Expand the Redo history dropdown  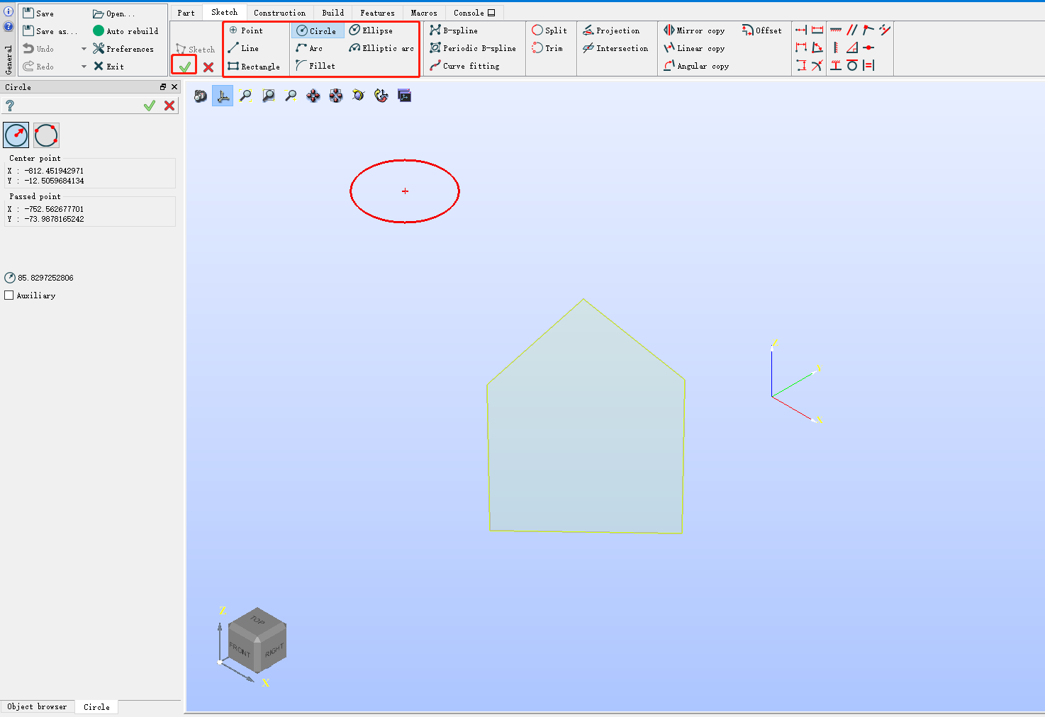tap(84, 67)
